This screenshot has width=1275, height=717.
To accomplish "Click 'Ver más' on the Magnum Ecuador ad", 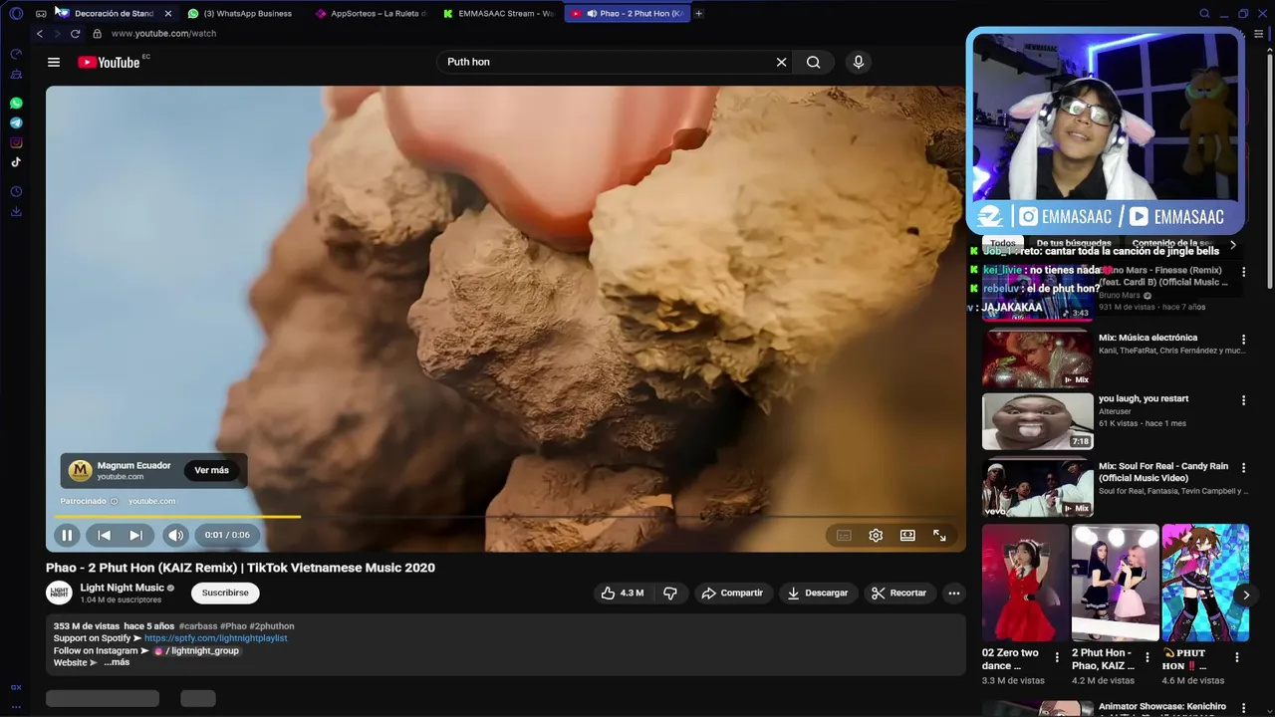I will (x=211, y=470).
